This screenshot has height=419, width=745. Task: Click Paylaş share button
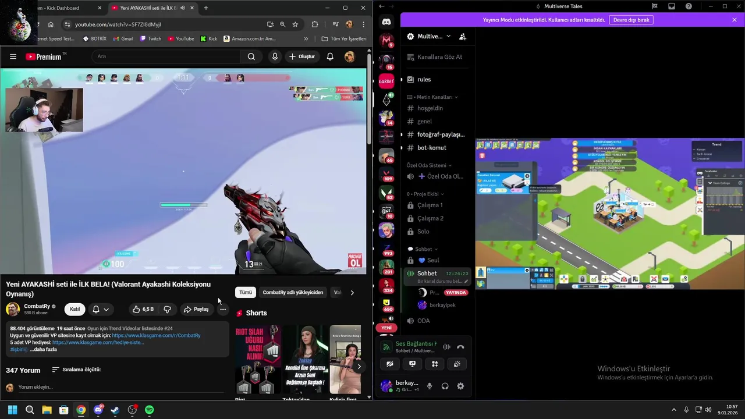pos(196,309)
